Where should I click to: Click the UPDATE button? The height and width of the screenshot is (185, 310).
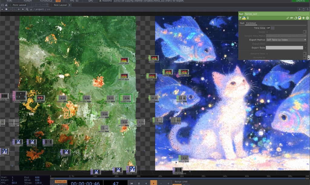[x=300, y=1]
